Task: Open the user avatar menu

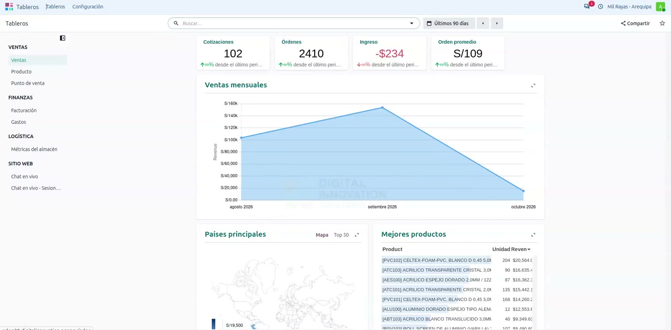Action: click(661, 7)
